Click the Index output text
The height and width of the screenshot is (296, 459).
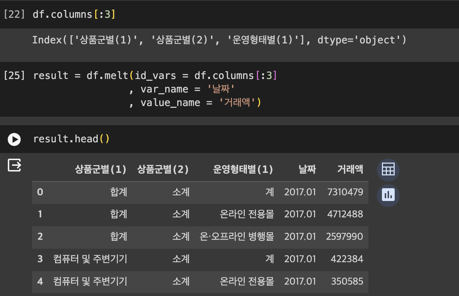point(219,40)
